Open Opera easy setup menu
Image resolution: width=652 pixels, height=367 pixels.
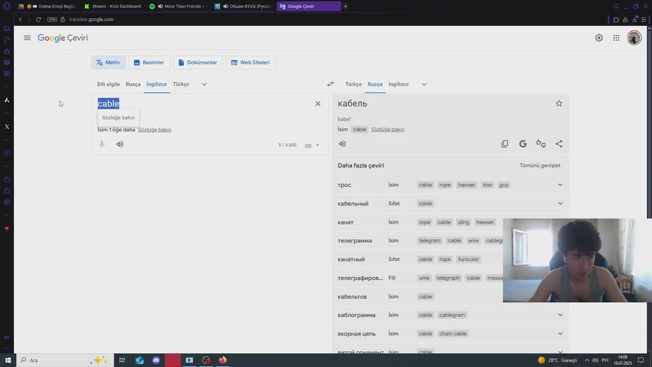[644, 19]
